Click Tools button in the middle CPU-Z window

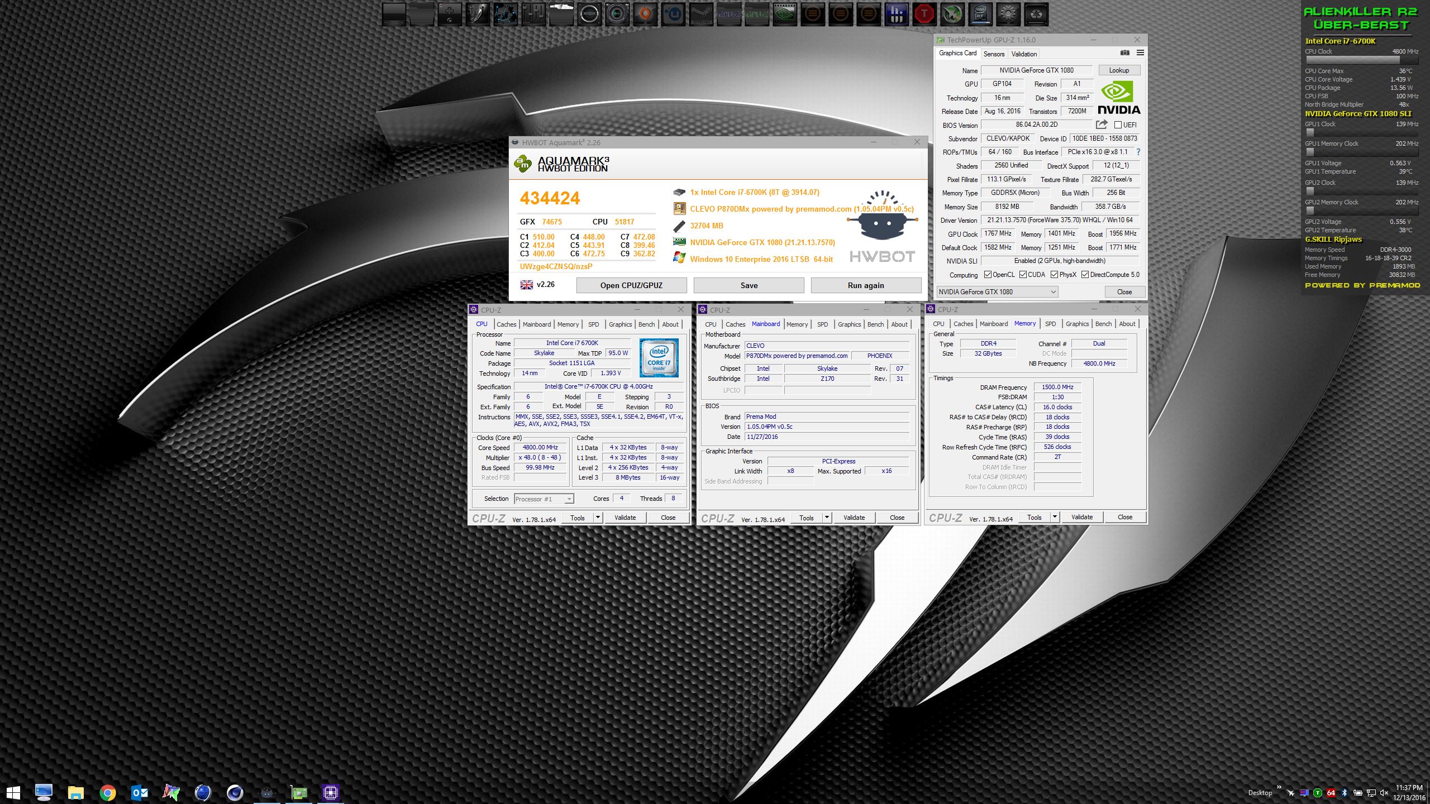click(807, 518)
